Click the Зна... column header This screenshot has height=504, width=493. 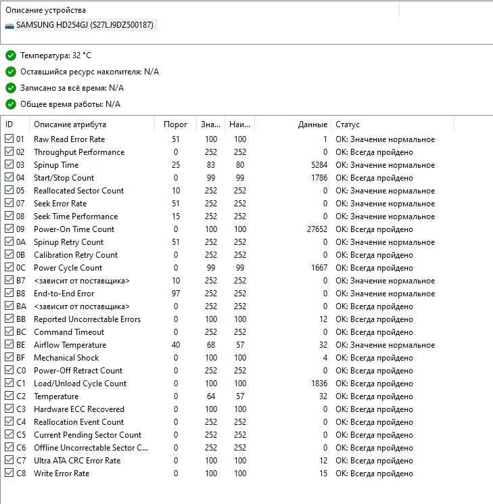point(210,124)
